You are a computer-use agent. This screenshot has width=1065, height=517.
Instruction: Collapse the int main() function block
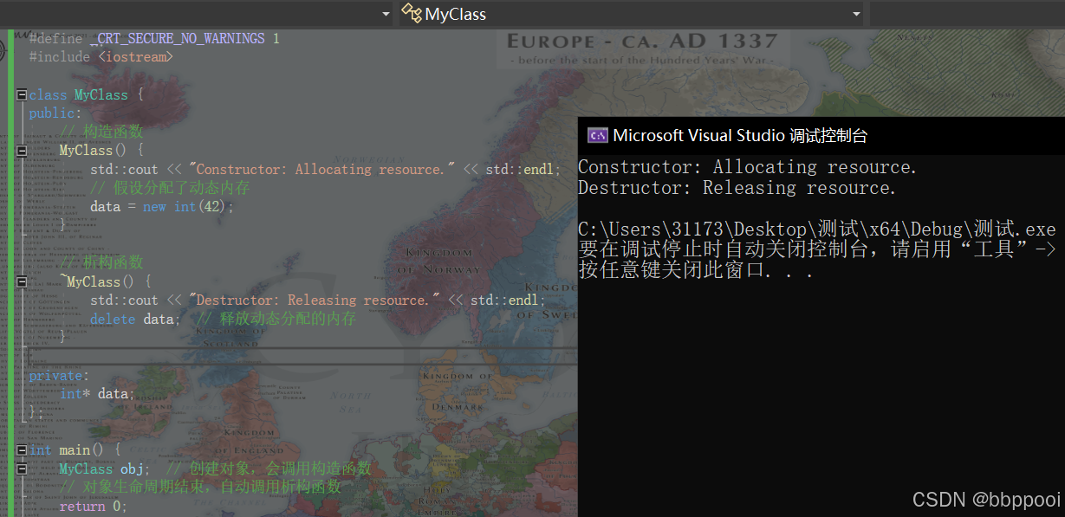tap(22, 450)
